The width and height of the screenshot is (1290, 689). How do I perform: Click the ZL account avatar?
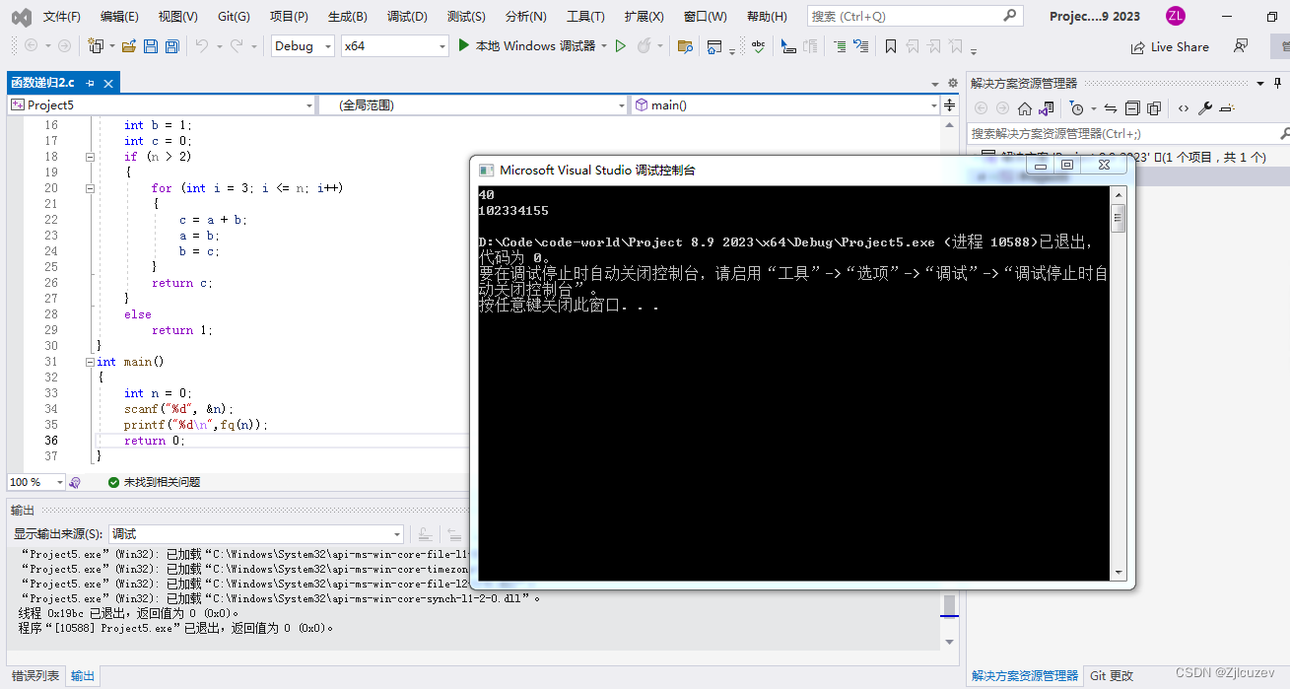[x=1175, y=16]
